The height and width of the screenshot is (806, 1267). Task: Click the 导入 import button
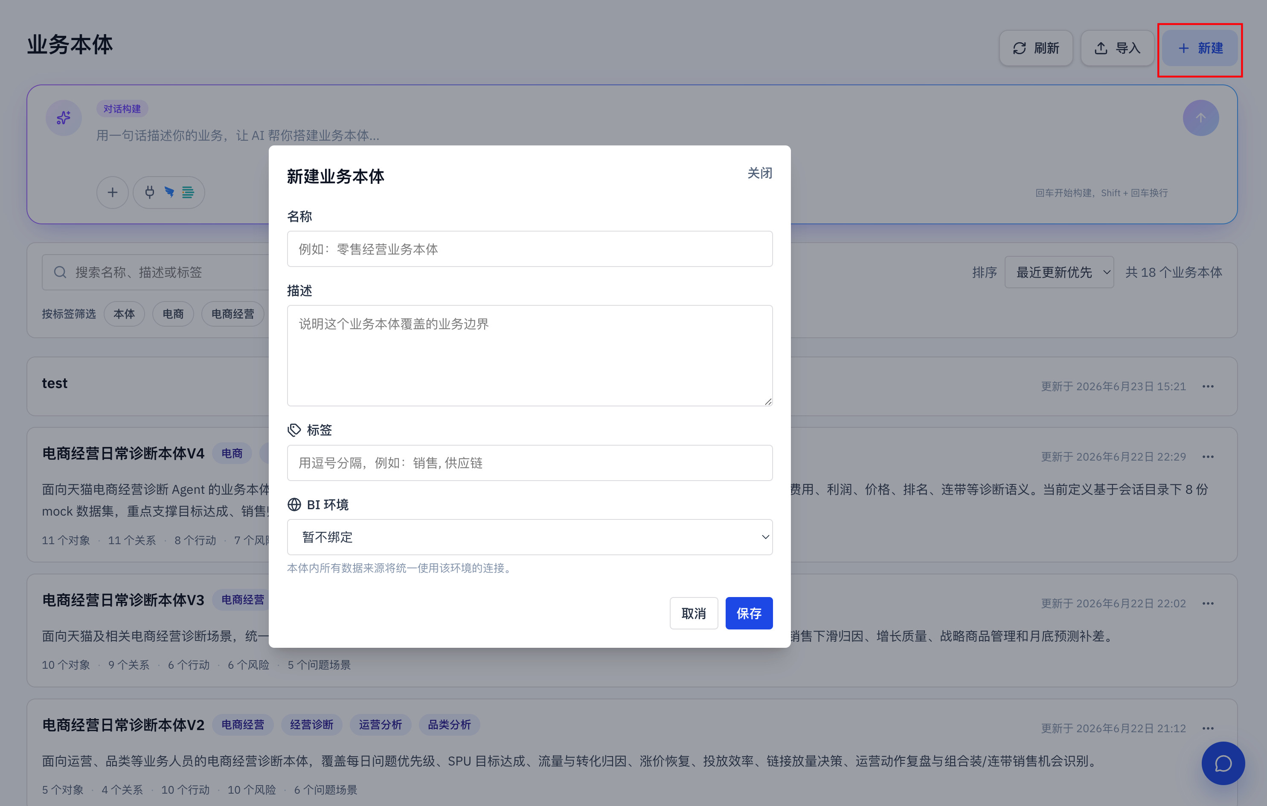point(1117,48)
